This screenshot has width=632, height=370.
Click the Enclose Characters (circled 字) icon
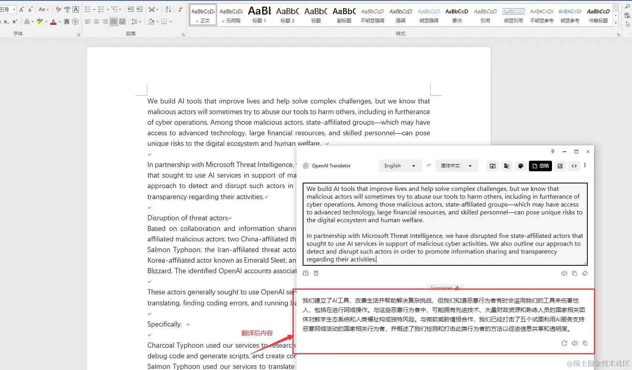tap(75, 22)
